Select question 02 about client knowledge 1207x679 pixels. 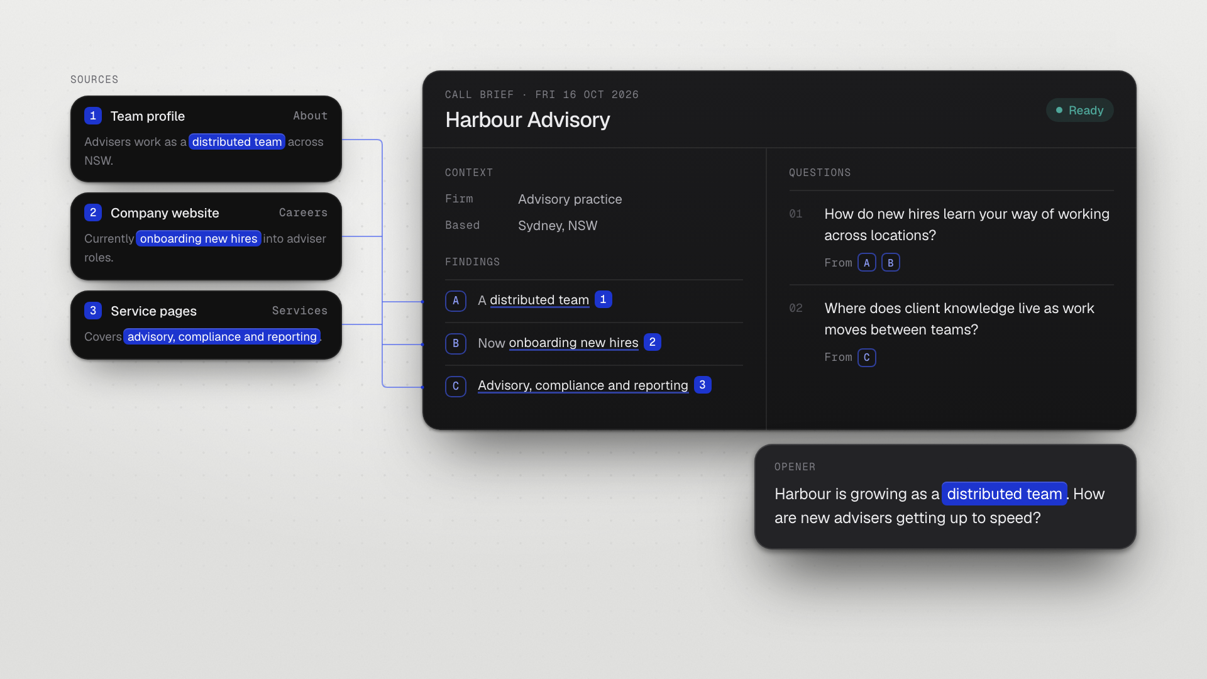[x=959, y=319]
